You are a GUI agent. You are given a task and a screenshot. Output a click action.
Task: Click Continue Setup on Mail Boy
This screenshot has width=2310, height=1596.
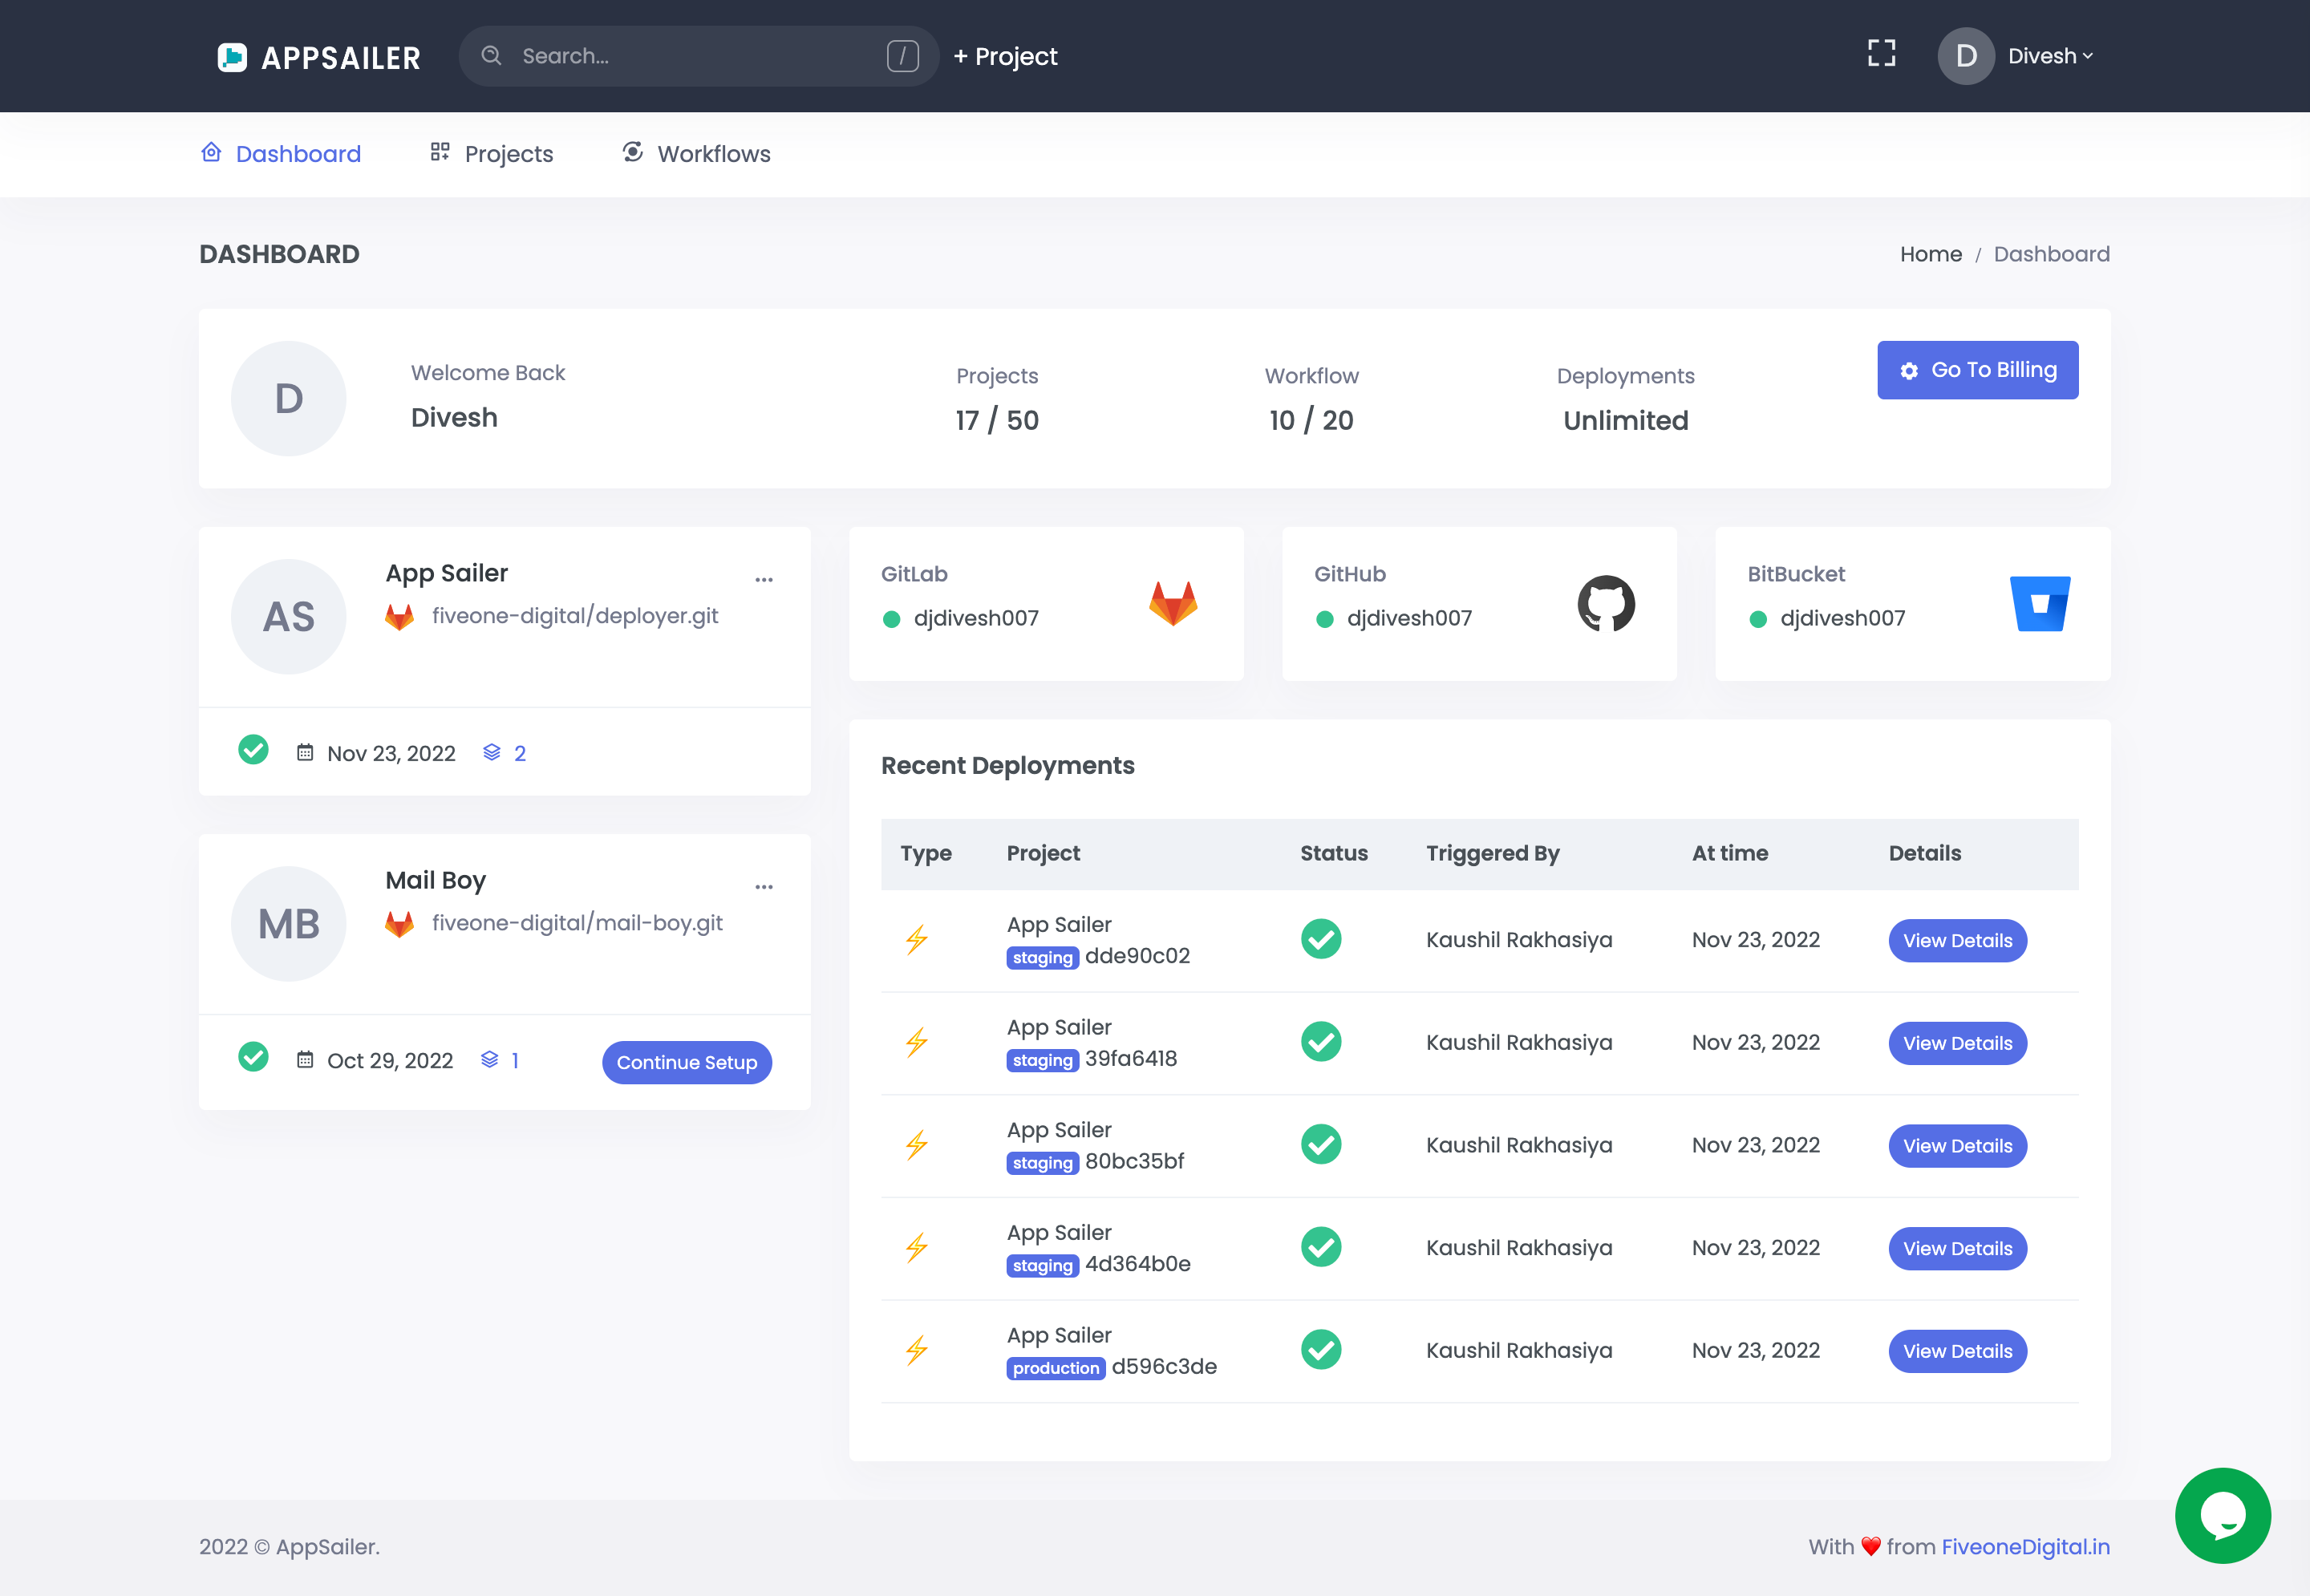686,1062
